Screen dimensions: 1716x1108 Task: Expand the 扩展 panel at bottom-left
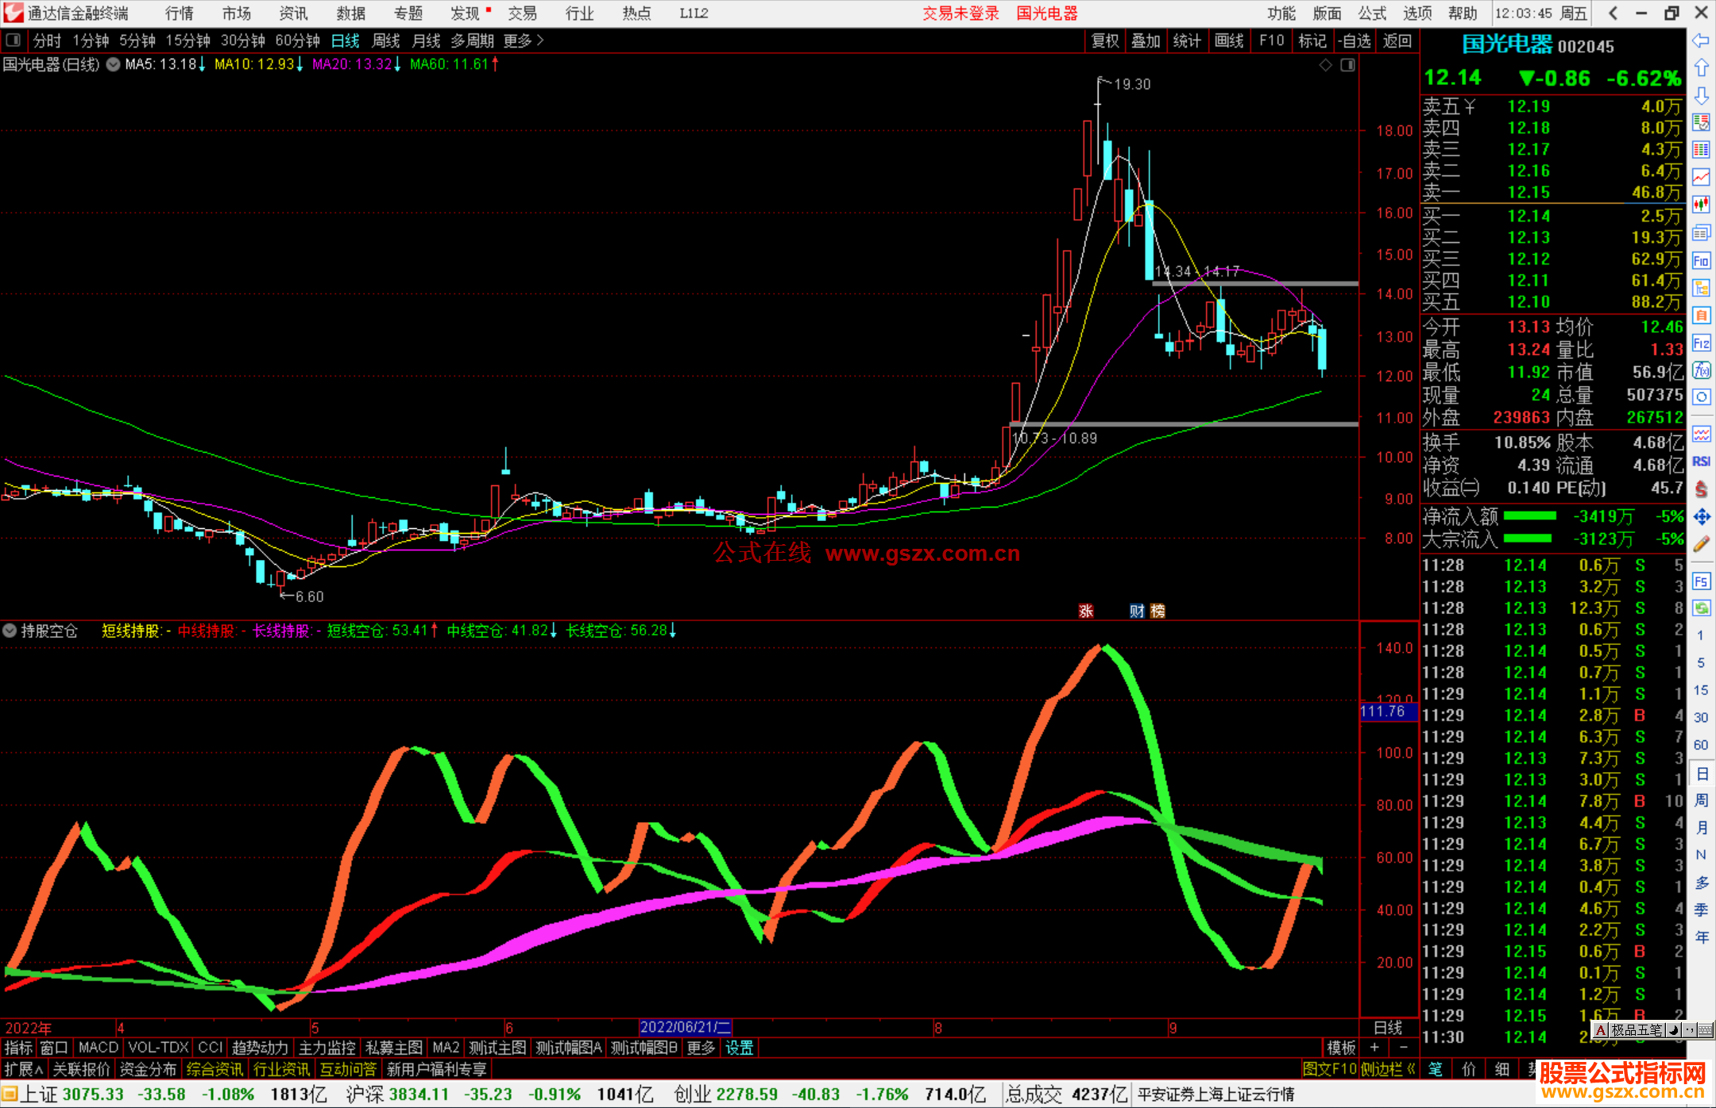(x=24, y=1069)
